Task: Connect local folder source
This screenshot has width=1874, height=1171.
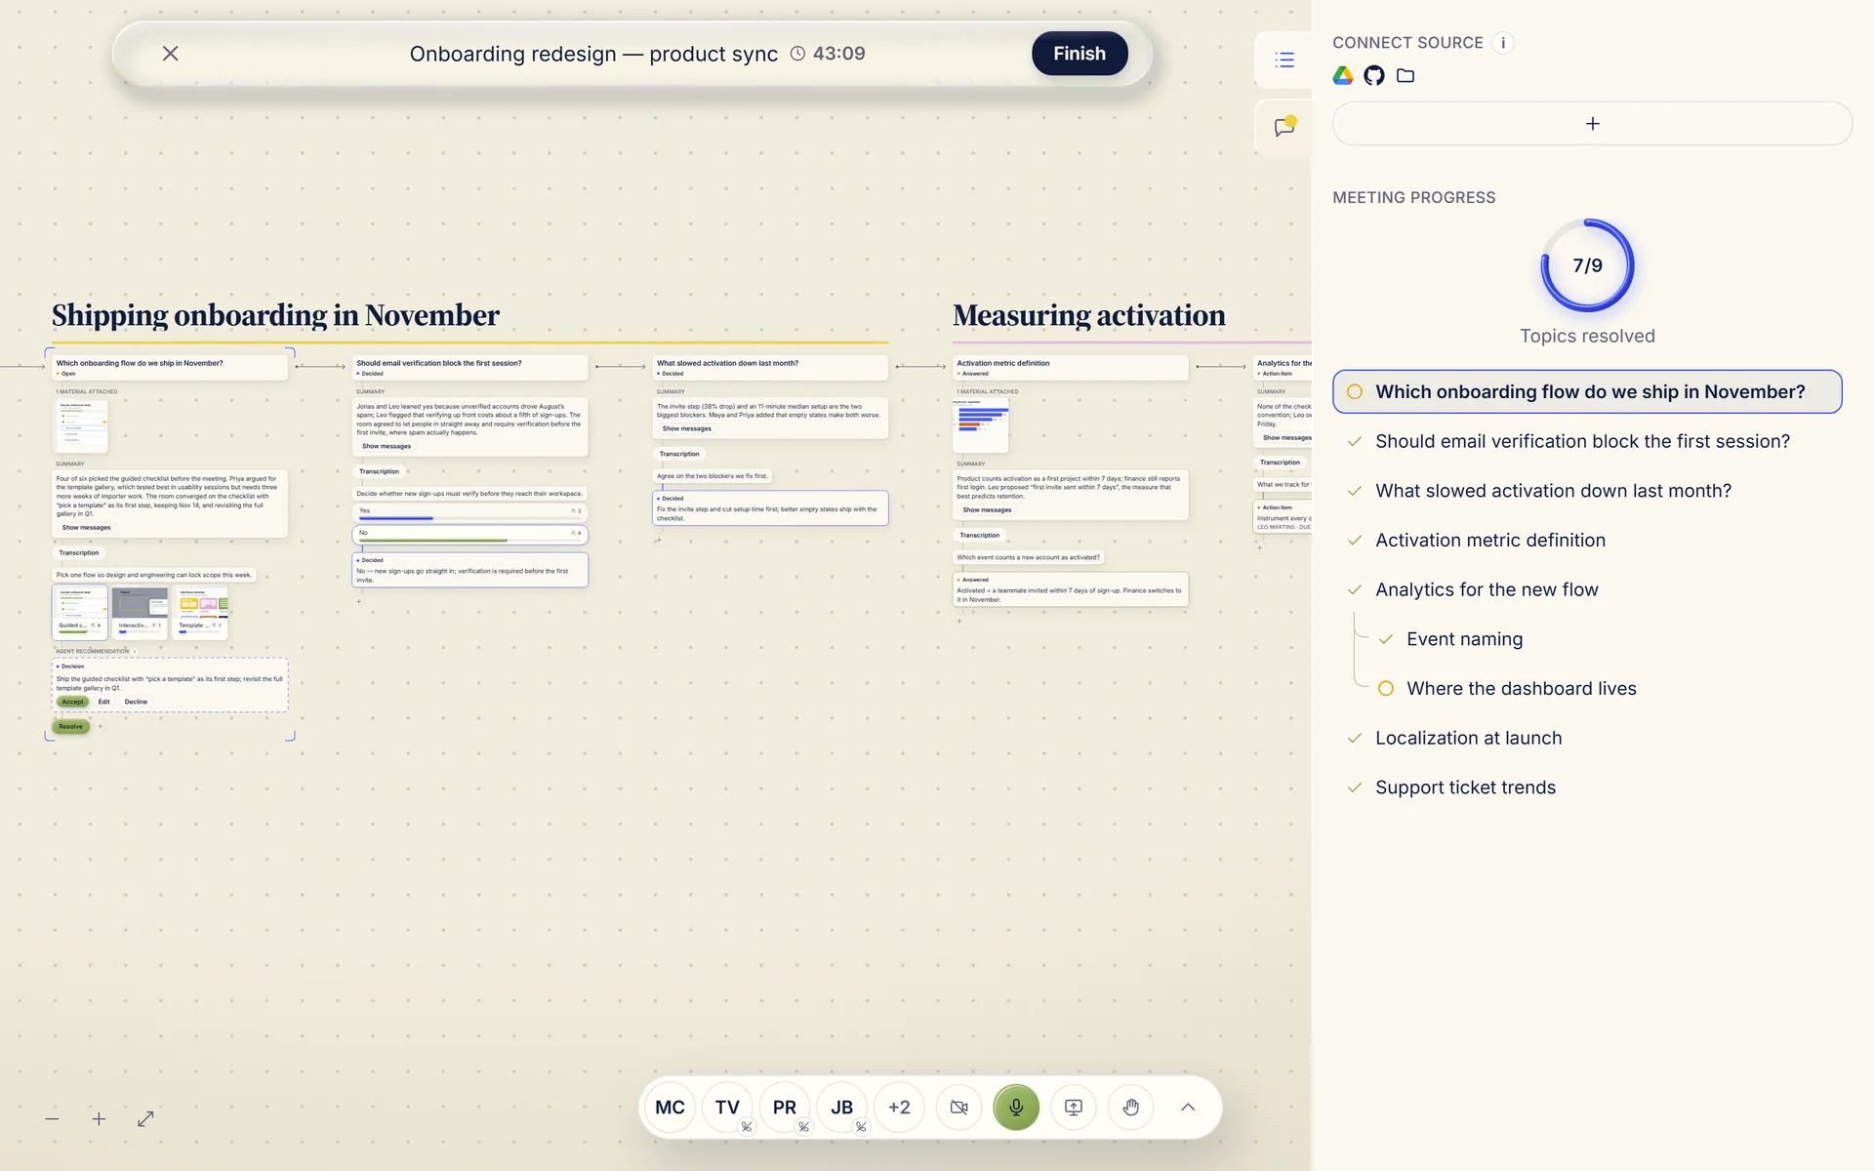Action: point(1405,76)
